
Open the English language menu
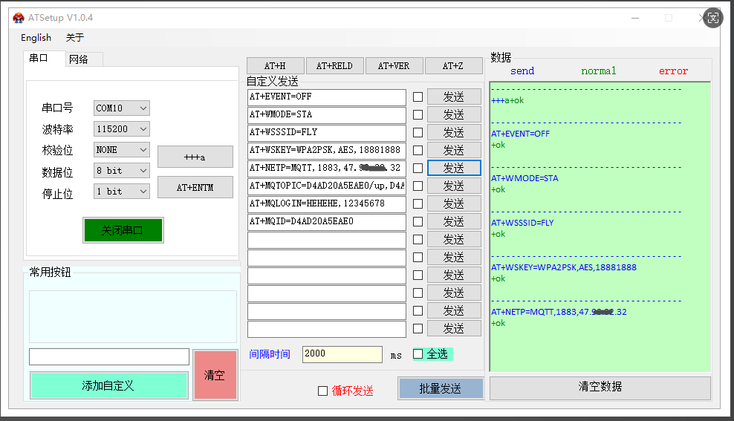tap(36, 38)
